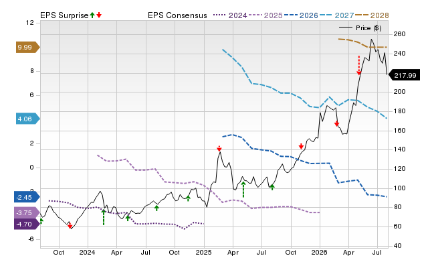Viewport: 428px width, 256px height.
Task: Click the -3.75 lavender value tag
Action: coord(27,212)
